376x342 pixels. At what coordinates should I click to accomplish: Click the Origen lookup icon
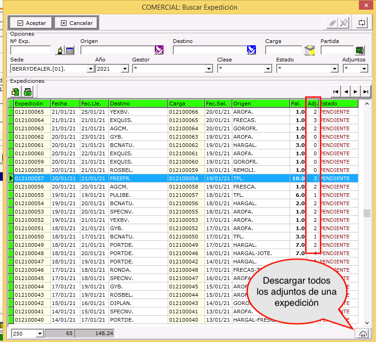point(159,50)
